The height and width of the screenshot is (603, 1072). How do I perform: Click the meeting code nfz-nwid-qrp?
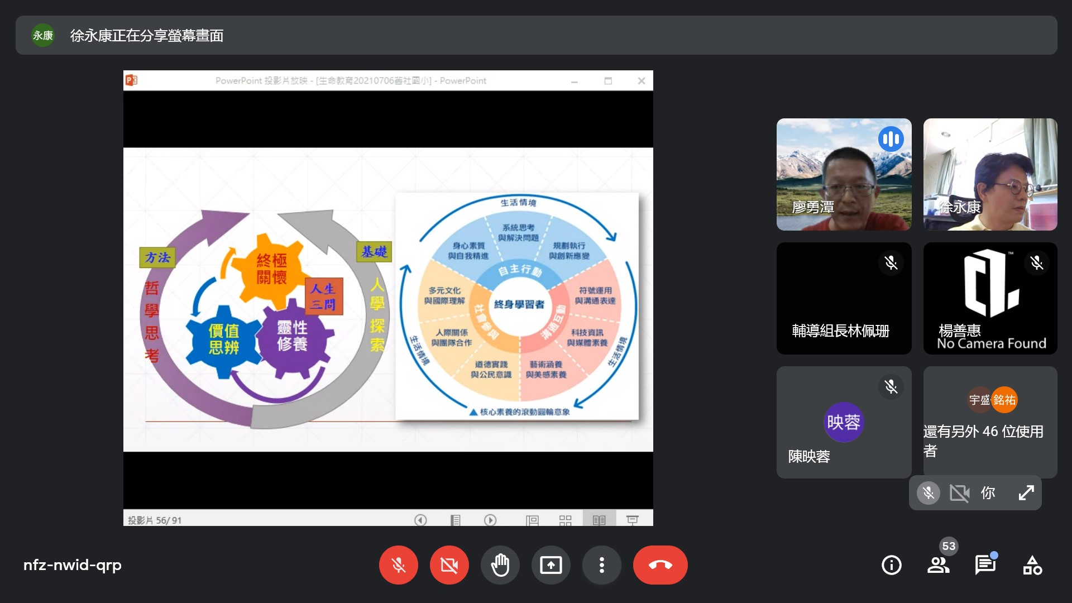click(73, 565)
